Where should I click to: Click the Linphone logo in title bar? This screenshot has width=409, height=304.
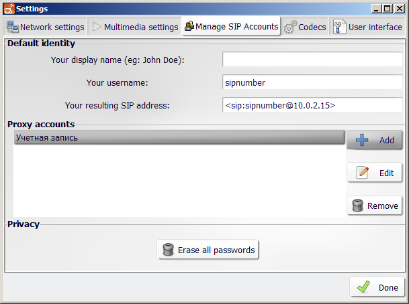point(9,9)
